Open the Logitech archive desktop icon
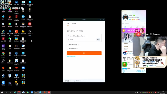The height and width of the screenshot is (94, 167). (16, 39)
